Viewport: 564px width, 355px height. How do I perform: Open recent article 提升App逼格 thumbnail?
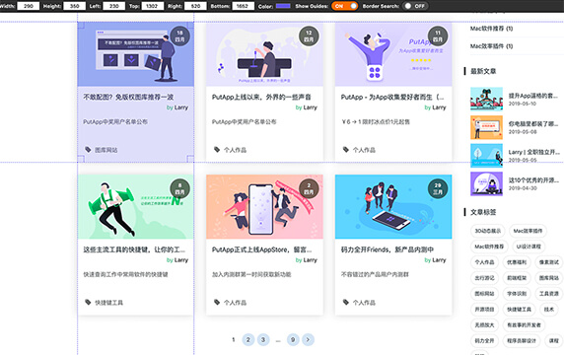point(486,99)
